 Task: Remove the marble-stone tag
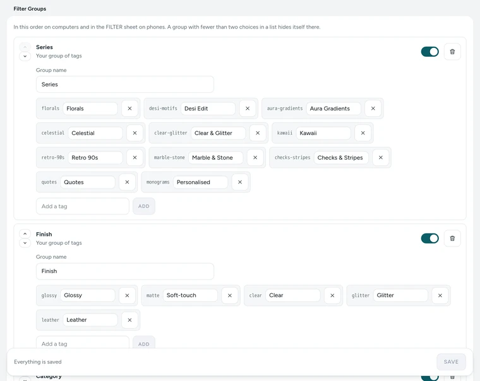[255, 158]
